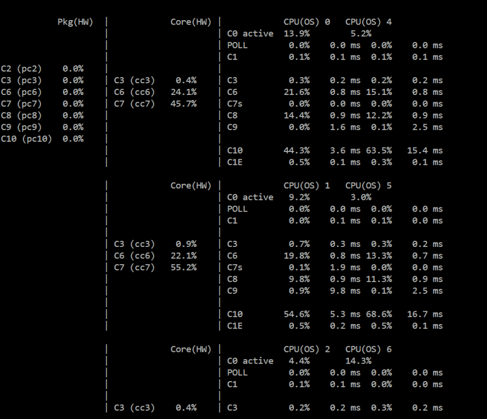Select the CPU(OS) 5 column header

point(369,185)
